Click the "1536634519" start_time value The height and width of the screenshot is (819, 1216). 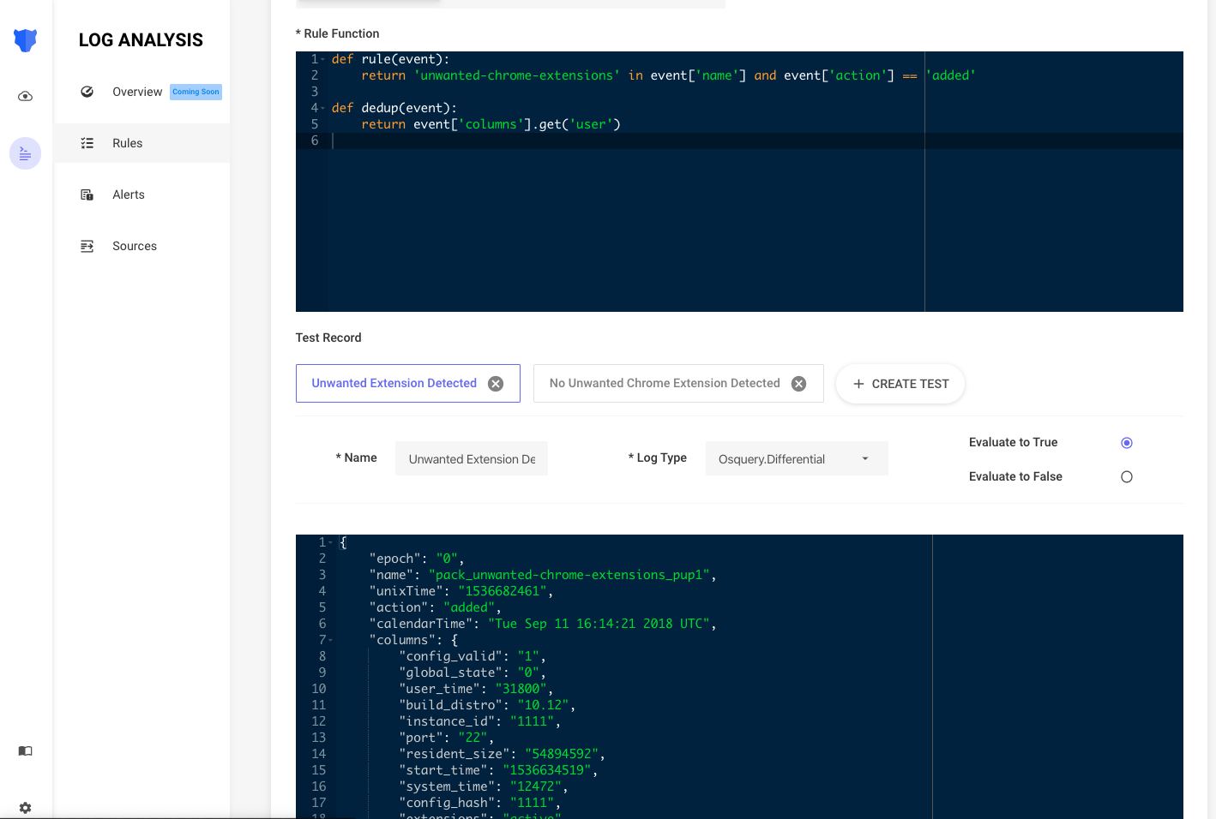pos(547,770)
